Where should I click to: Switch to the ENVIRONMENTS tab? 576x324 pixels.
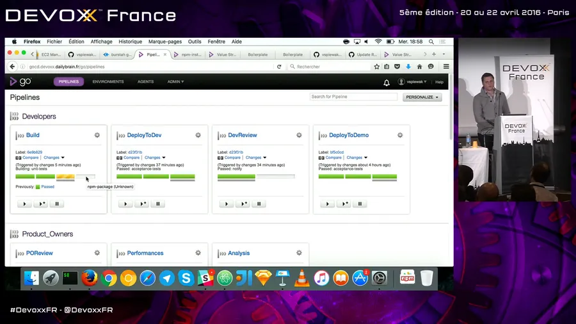tap(108, 81)
